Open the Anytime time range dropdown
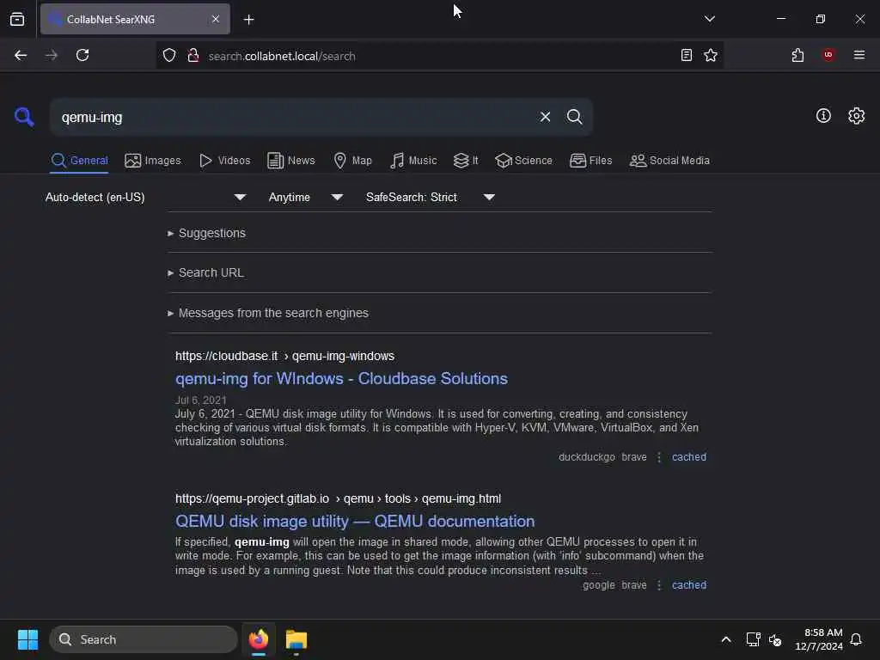 pyautogui.click(x=305, y=197)
